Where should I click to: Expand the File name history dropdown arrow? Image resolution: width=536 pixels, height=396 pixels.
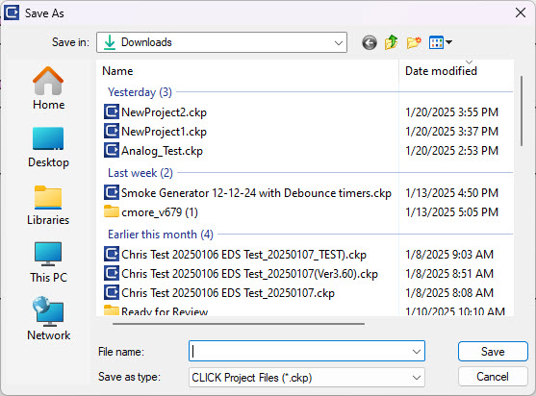[417, 351]
